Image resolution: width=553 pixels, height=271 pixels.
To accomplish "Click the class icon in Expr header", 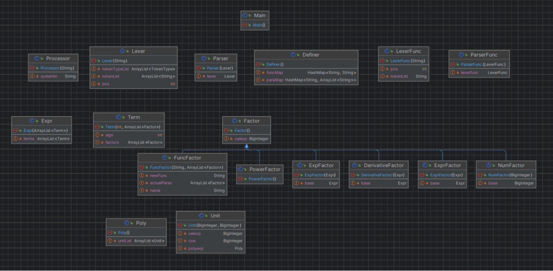I will point(32,121).
